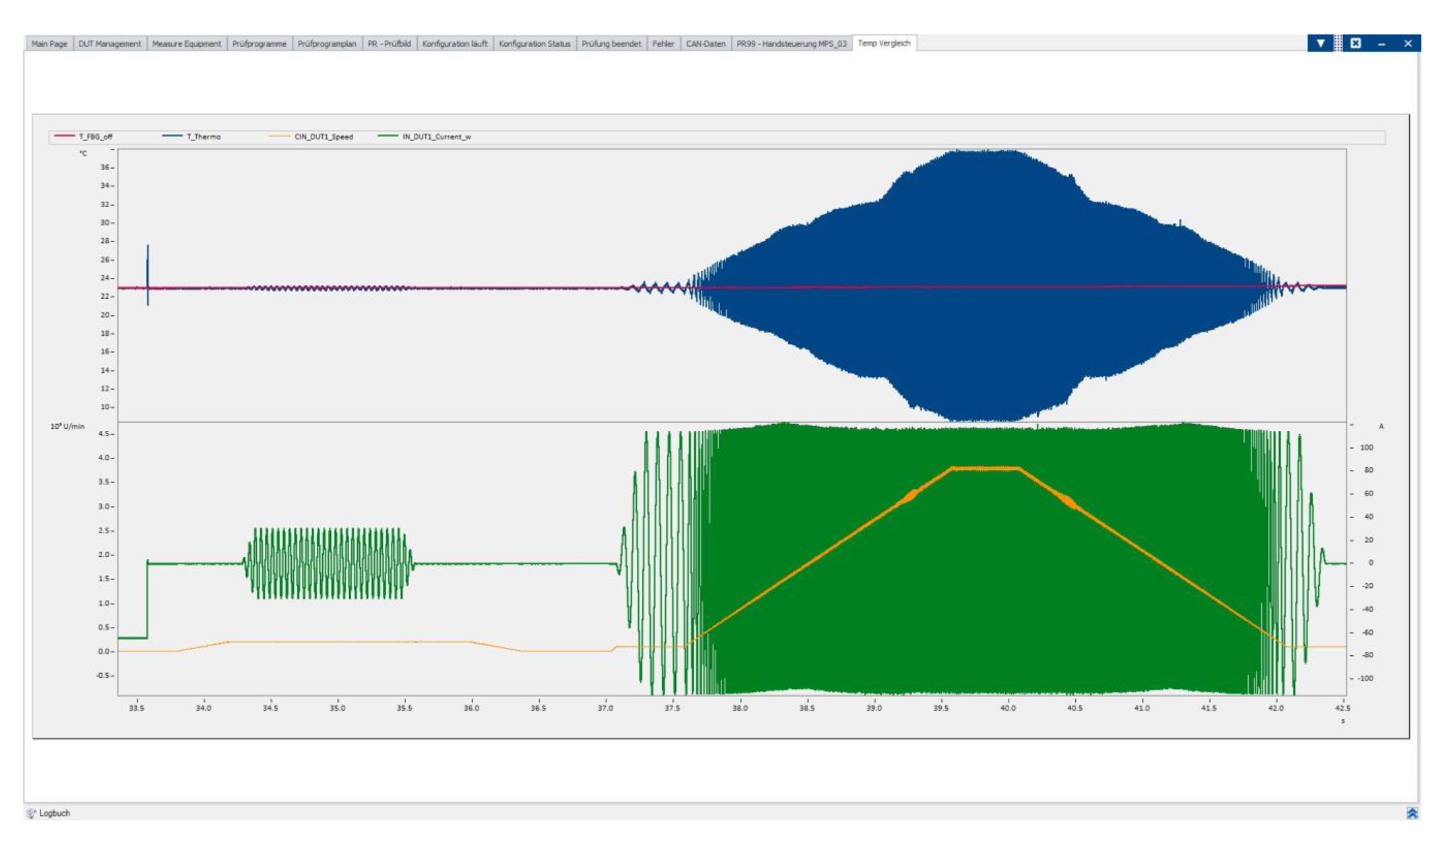This screenshot has height=841, width=1445.
Task: Open PR99 - Handsteuerung MPS_03 tab
Action: coord(791,43)
